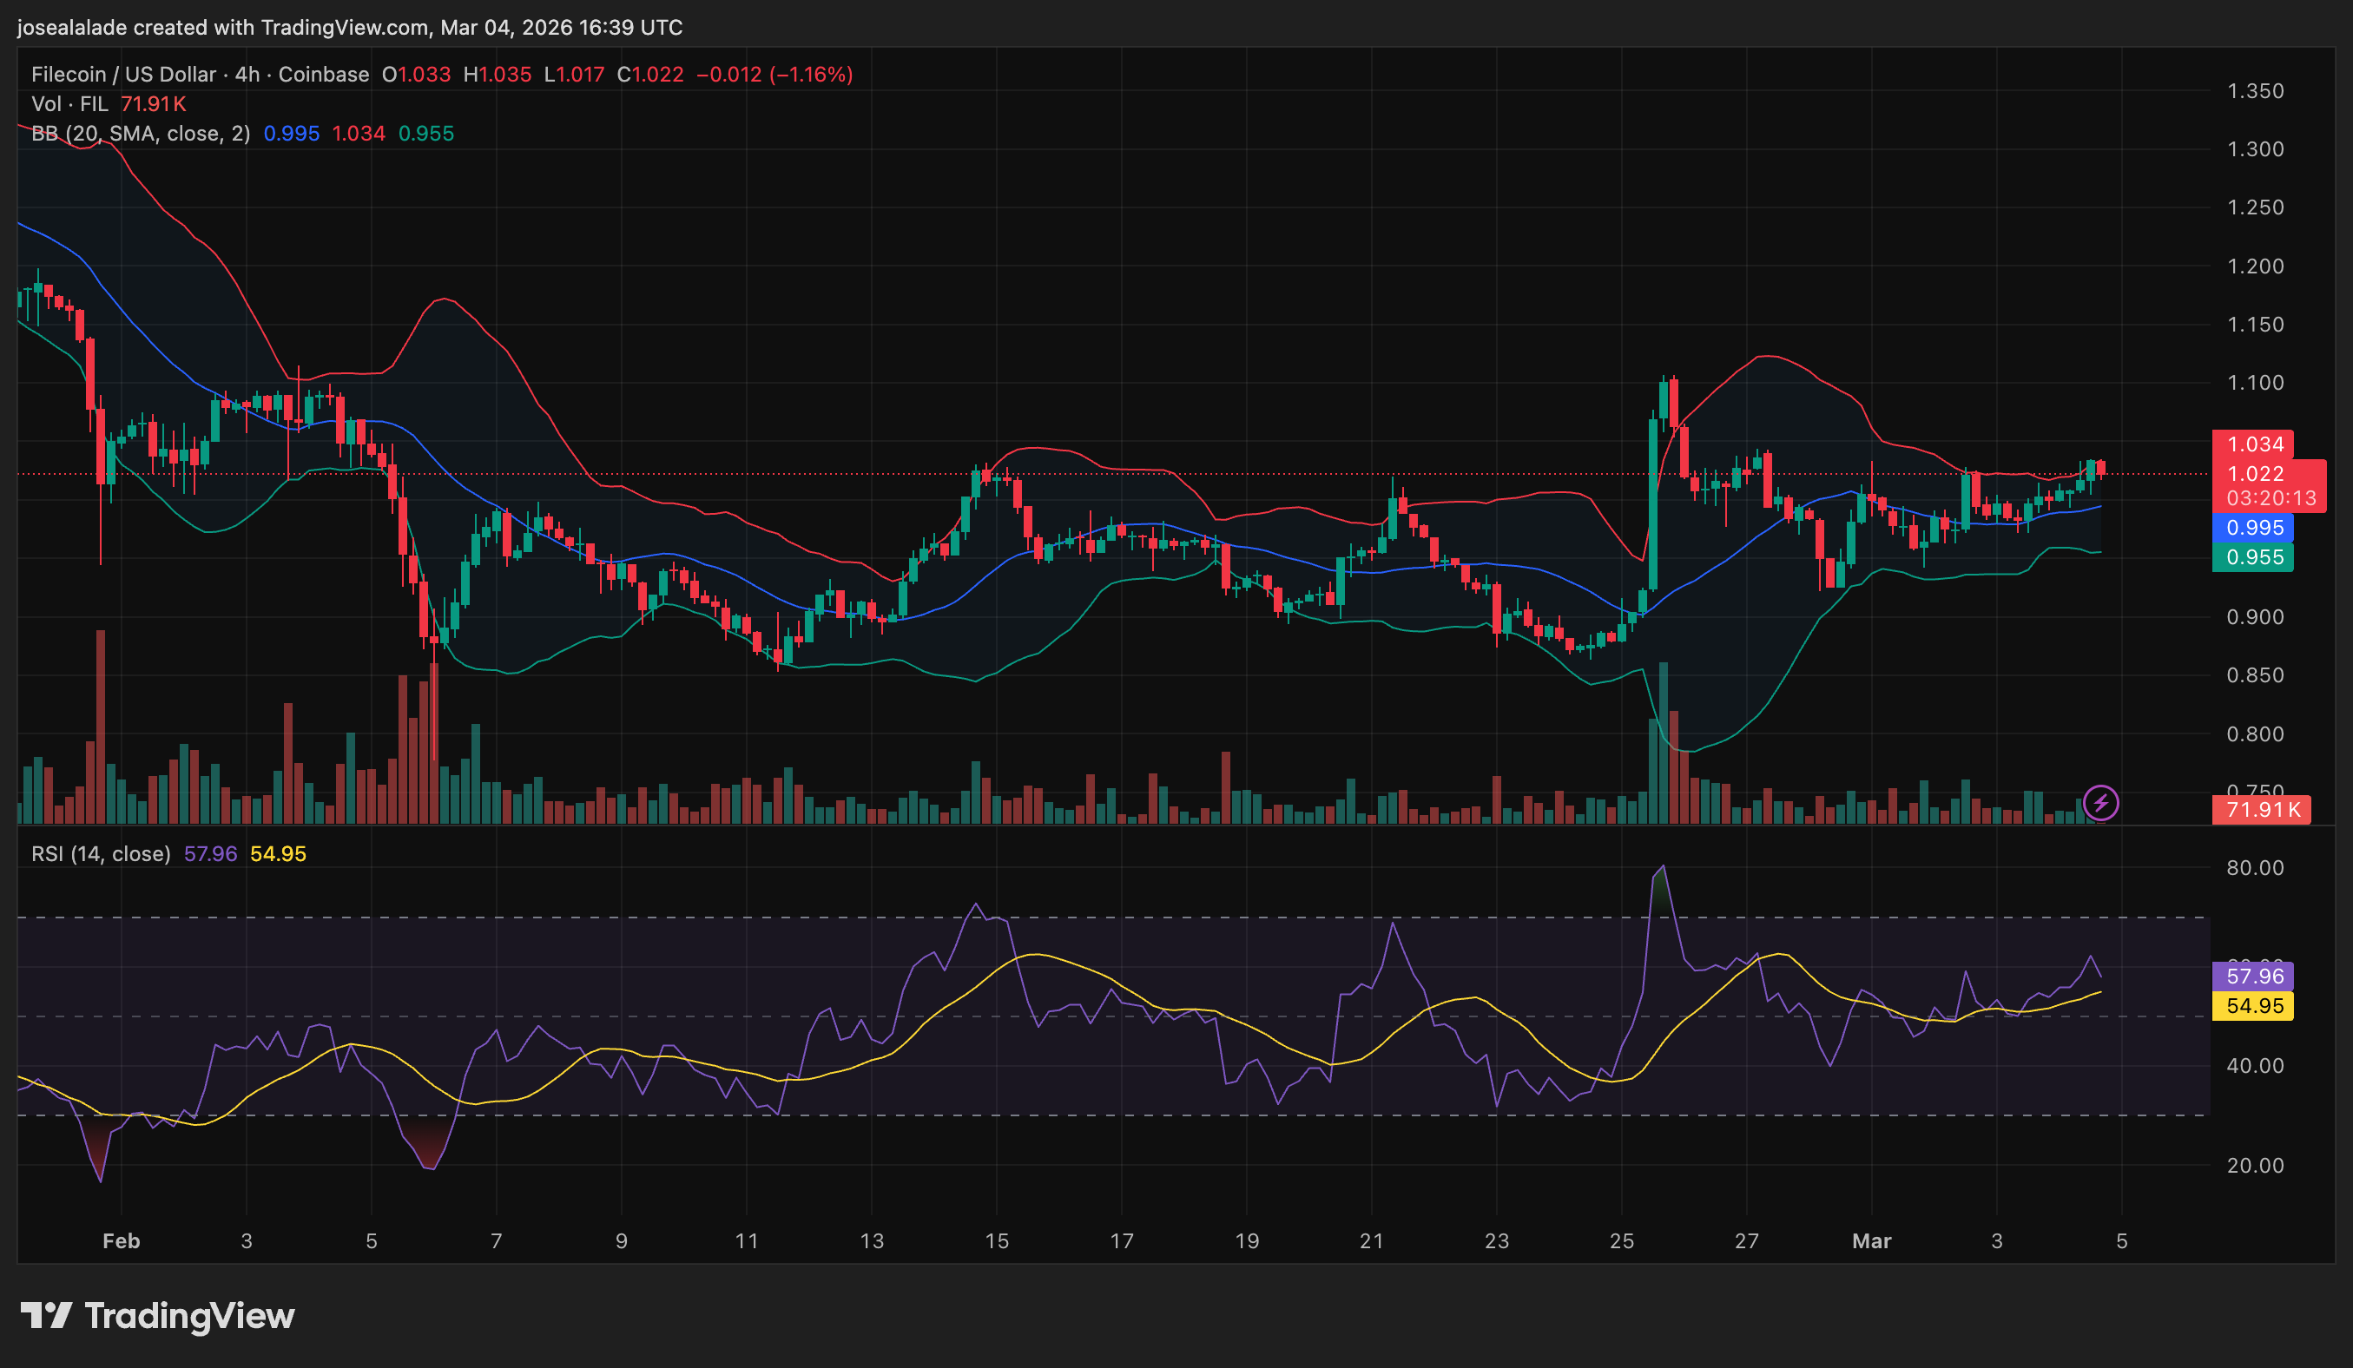This screenshot has width=2353, height=1368.
Task: Select the BB (20, SMA, close, 2) legend
Action: pyautogui.click(x=140, y=134)
